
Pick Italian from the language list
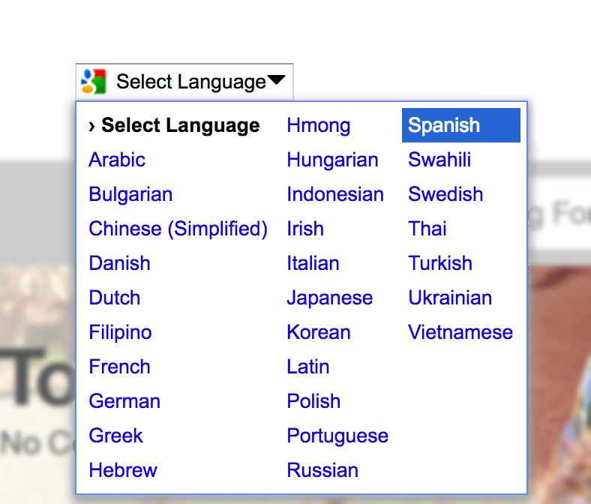coord(313,263)
